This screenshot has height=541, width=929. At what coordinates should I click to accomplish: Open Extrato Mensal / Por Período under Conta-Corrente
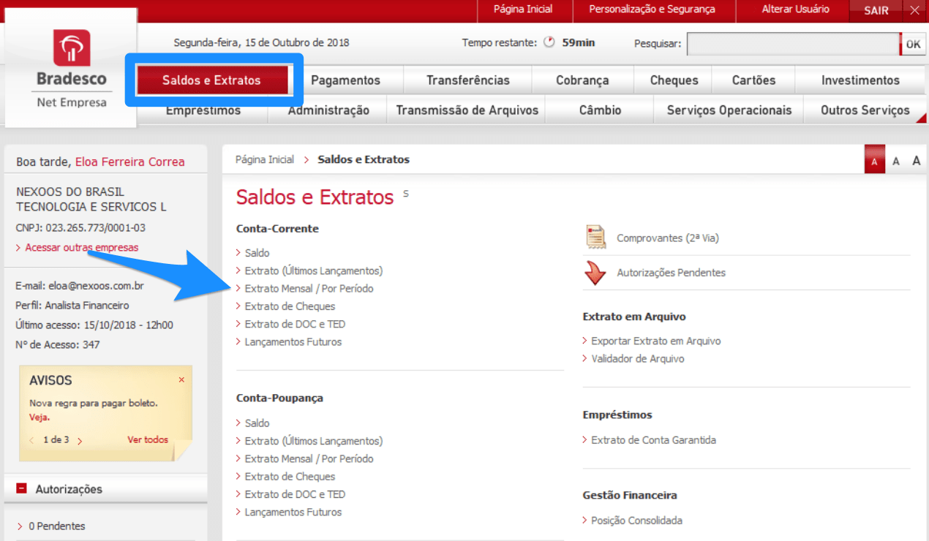point(309,289)
